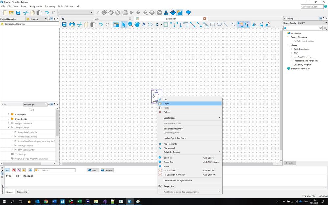Click the message Filter input field
The height and width of the screenshot is (205, 328).
coord(56,170)
